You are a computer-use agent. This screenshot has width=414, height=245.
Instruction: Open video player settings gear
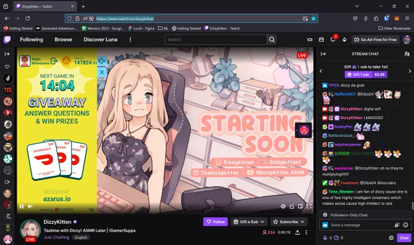tap(283, 207)
